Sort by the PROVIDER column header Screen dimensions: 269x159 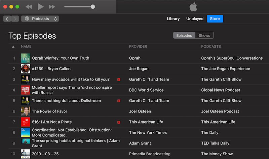tap(138, 46)
